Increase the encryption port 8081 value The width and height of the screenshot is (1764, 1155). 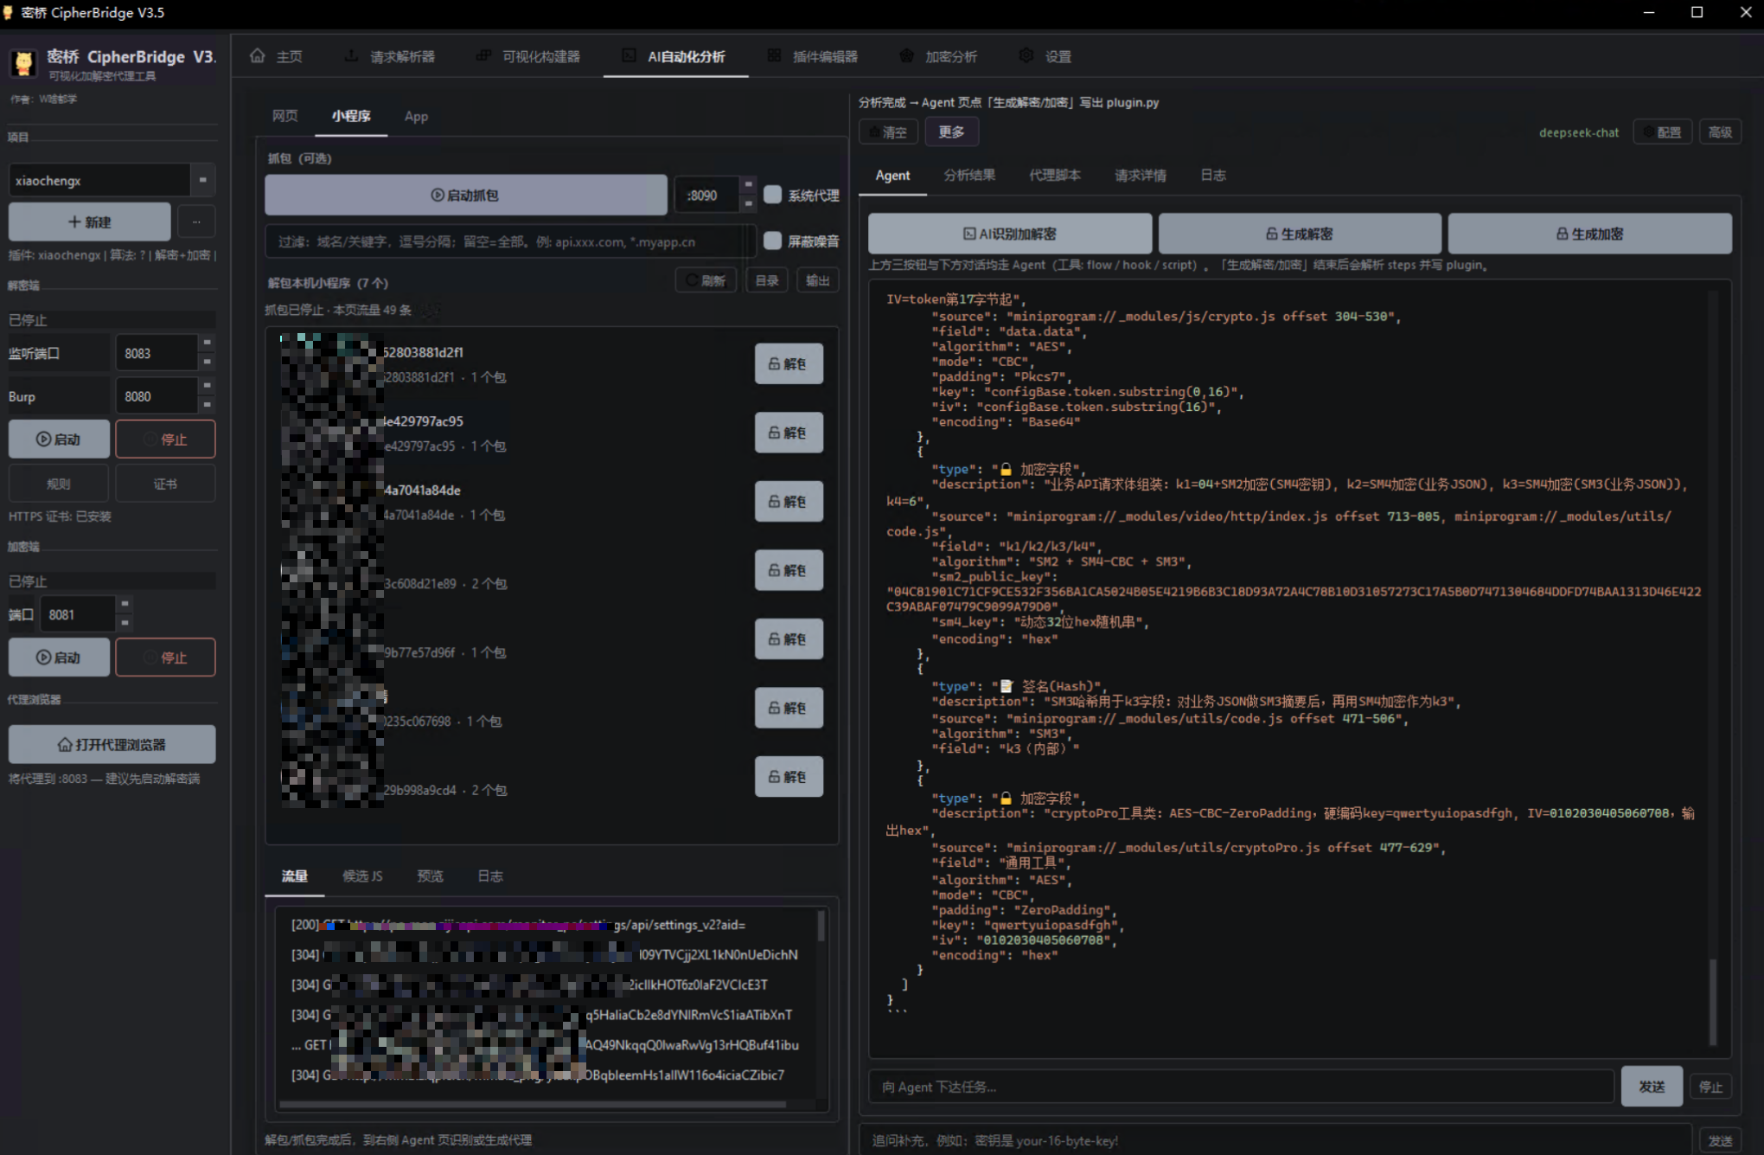[125, 605]
